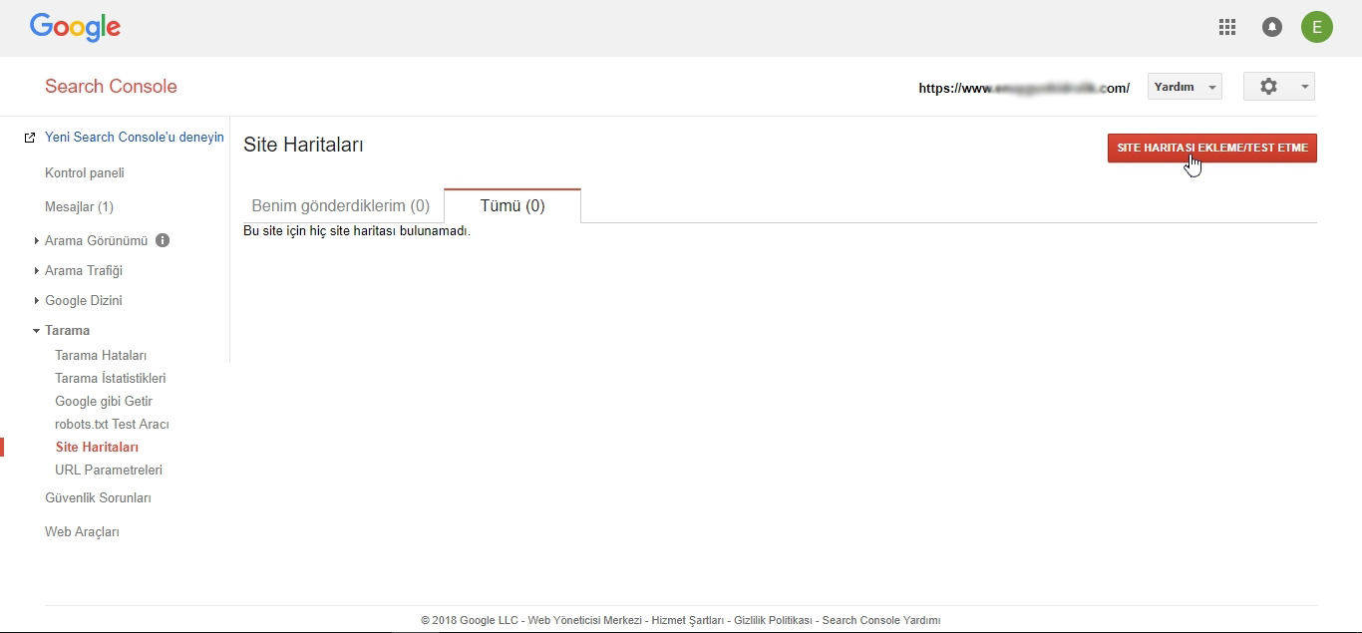Open Tarama Hataları
This screenshot has width=1362, height=633.
[101, 355]
